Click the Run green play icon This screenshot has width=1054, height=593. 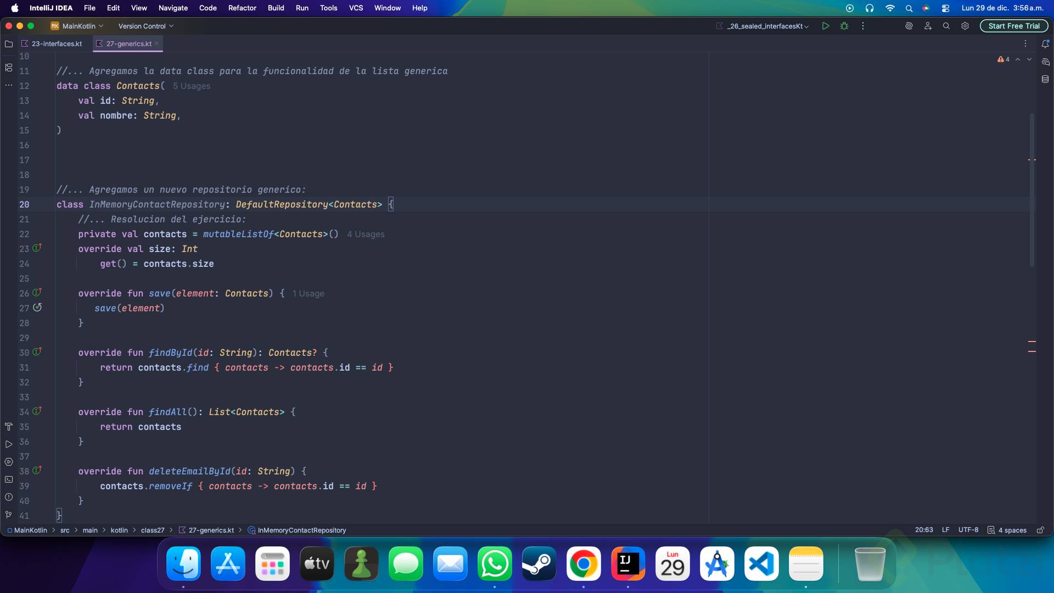825,26
